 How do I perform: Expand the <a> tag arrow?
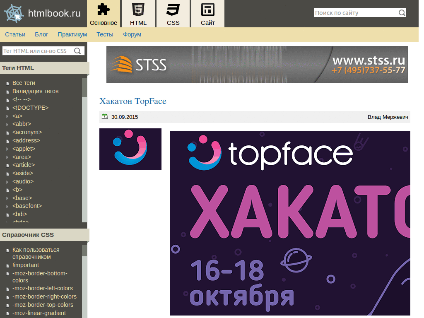tap(7, 116)
